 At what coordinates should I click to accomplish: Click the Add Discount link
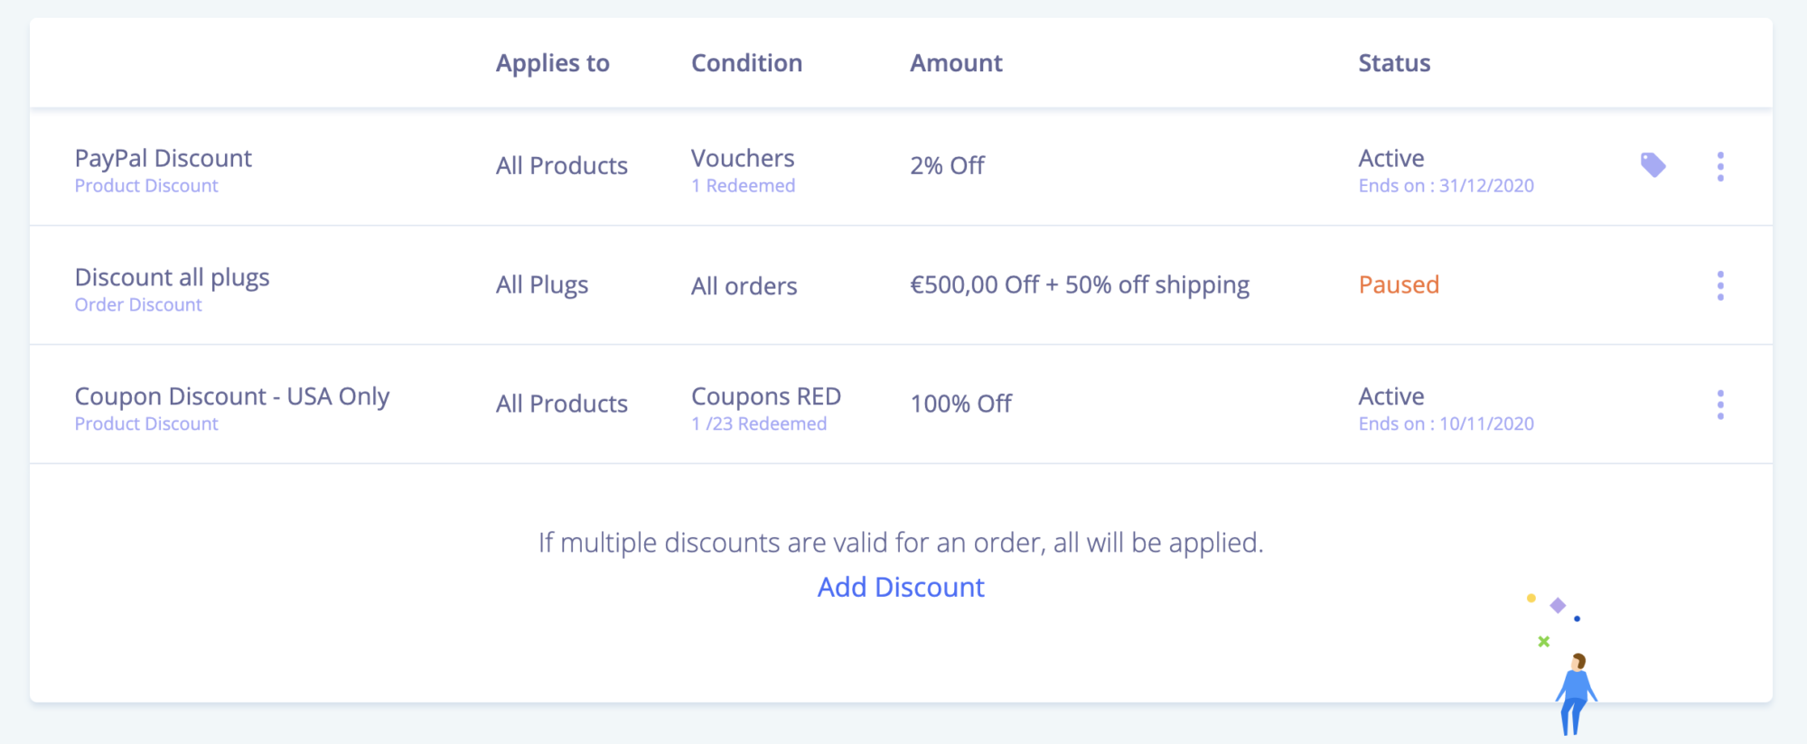click(901, 587)
